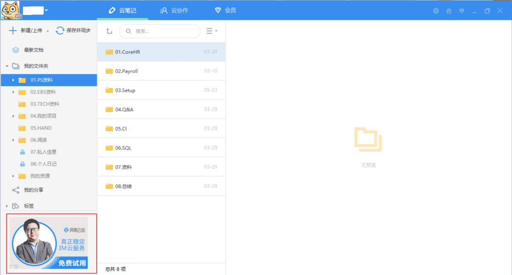Expand the 02.EBS资料 folder tree arrow
512x275 pixels.
point(13,92)
